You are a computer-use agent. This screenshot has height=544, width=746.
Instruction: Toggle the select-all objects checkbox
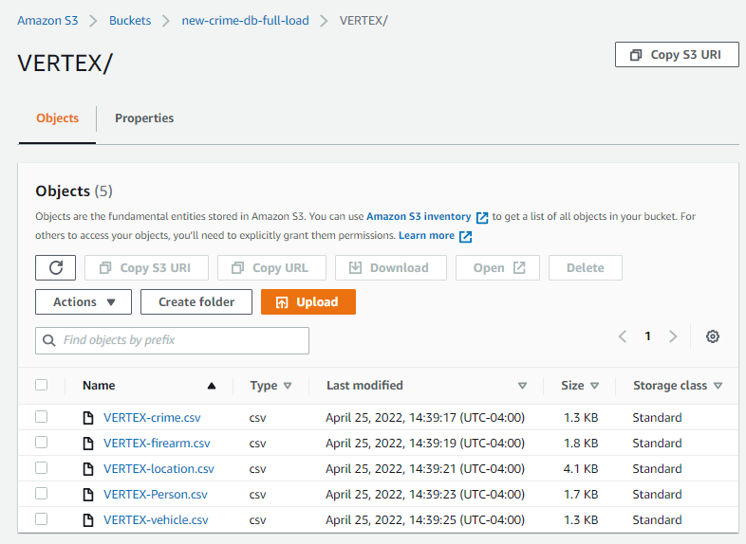coord(41,386)
